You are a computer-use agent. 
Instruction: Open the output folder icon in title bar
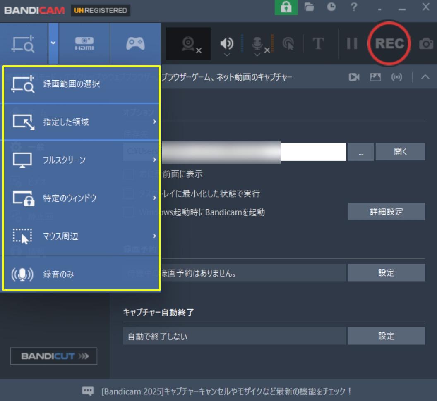pyautogui.click(x=309, y=7)
